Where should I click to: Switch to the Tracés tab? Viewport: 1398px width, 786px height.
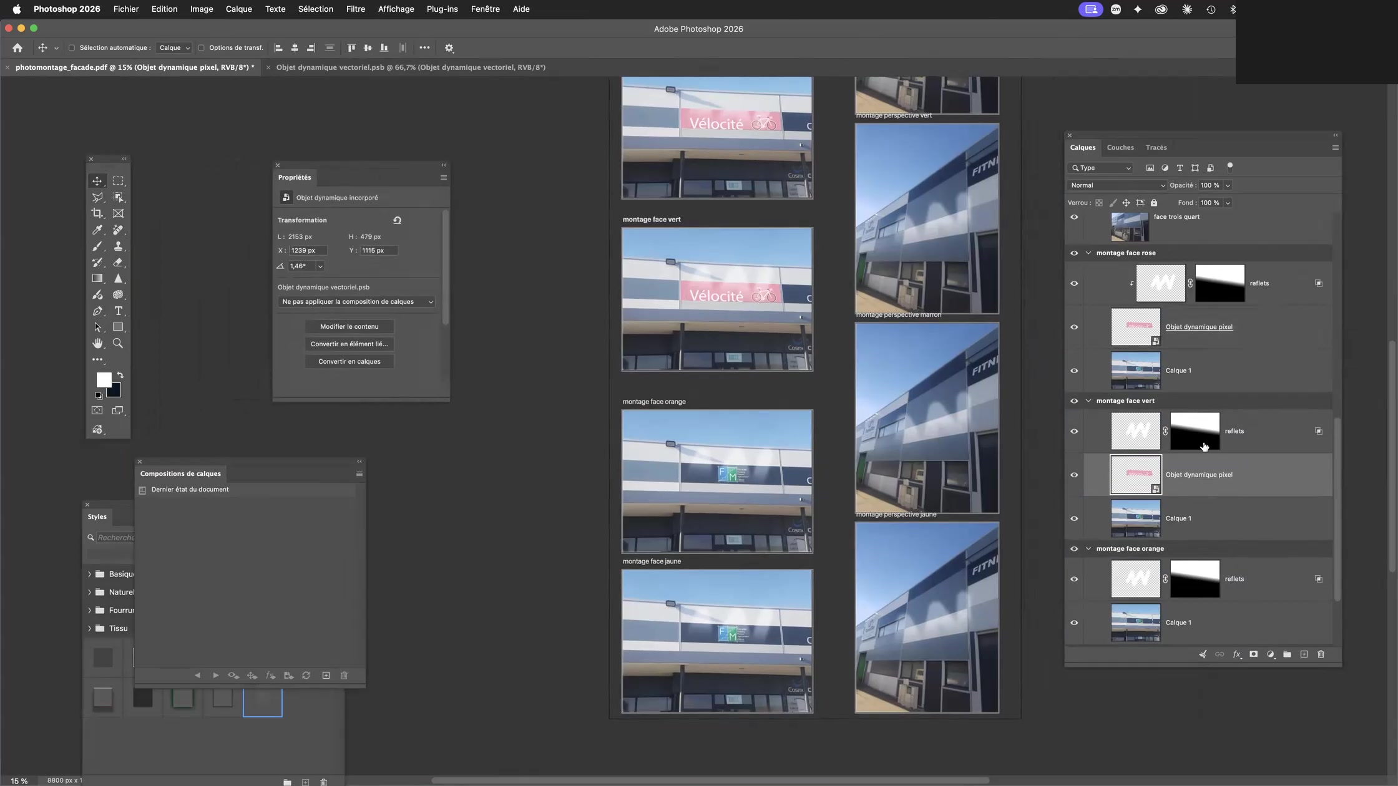coord(1156,148)
